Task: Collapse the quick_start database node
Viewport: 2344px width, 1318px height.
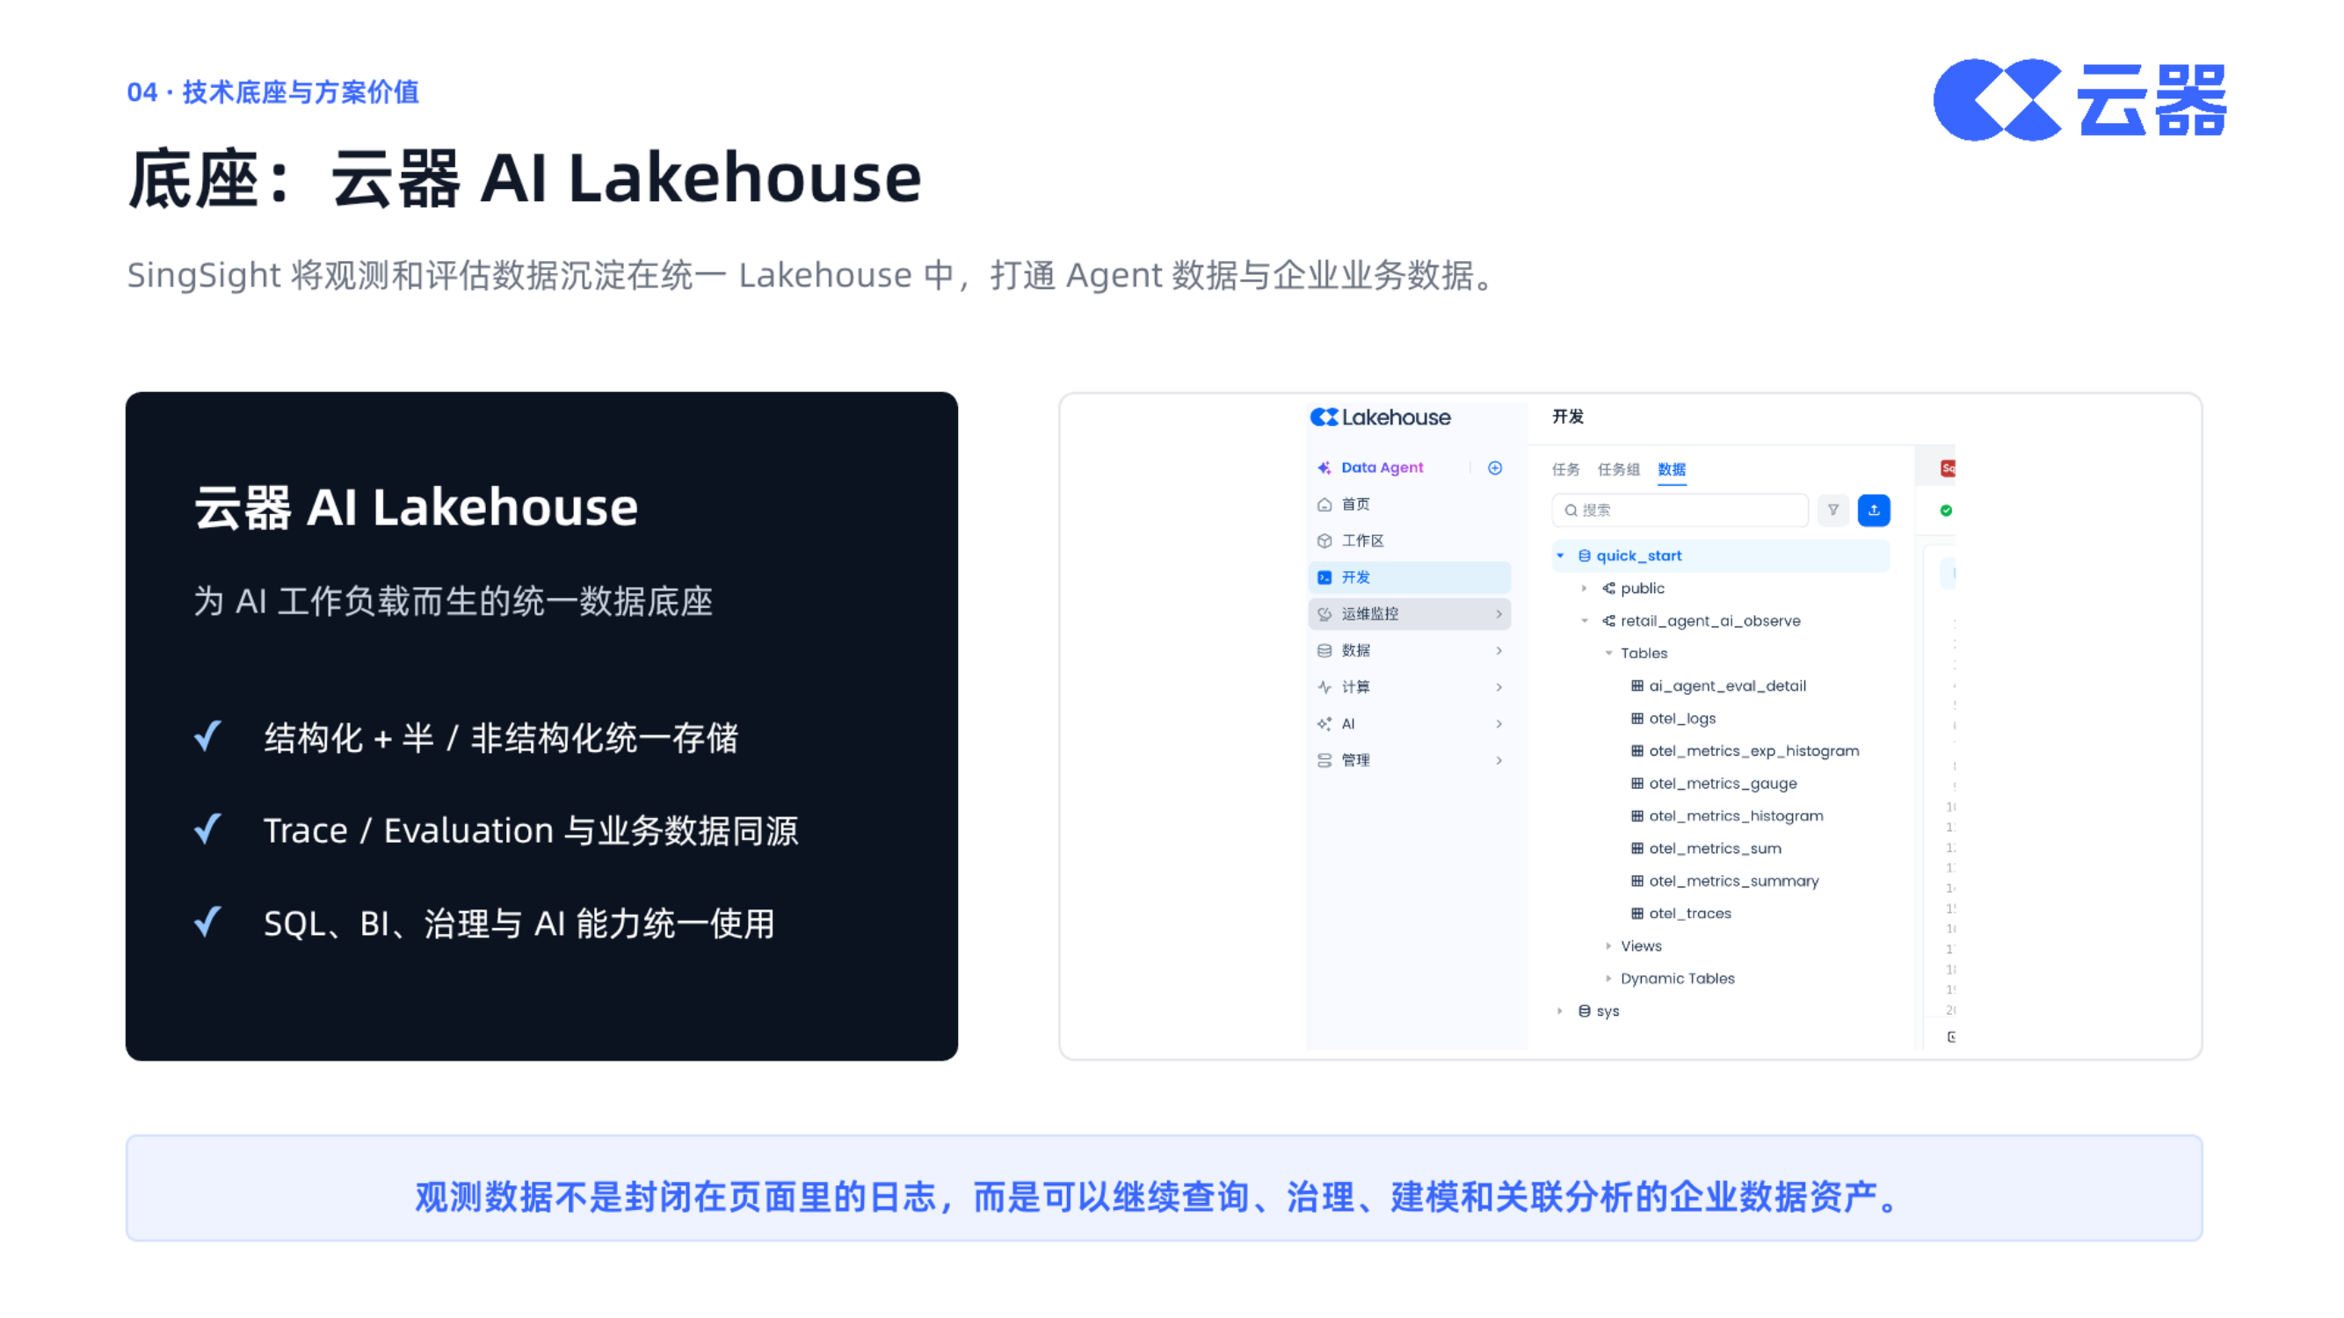Action: pyautogui.click(x=1561, y=556)
